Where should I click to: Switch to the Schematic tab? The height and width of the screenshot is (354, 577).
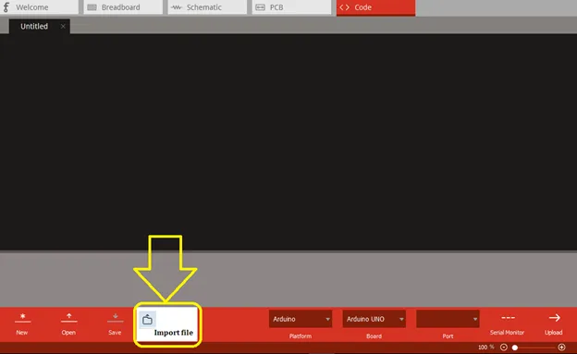point(207,7)
